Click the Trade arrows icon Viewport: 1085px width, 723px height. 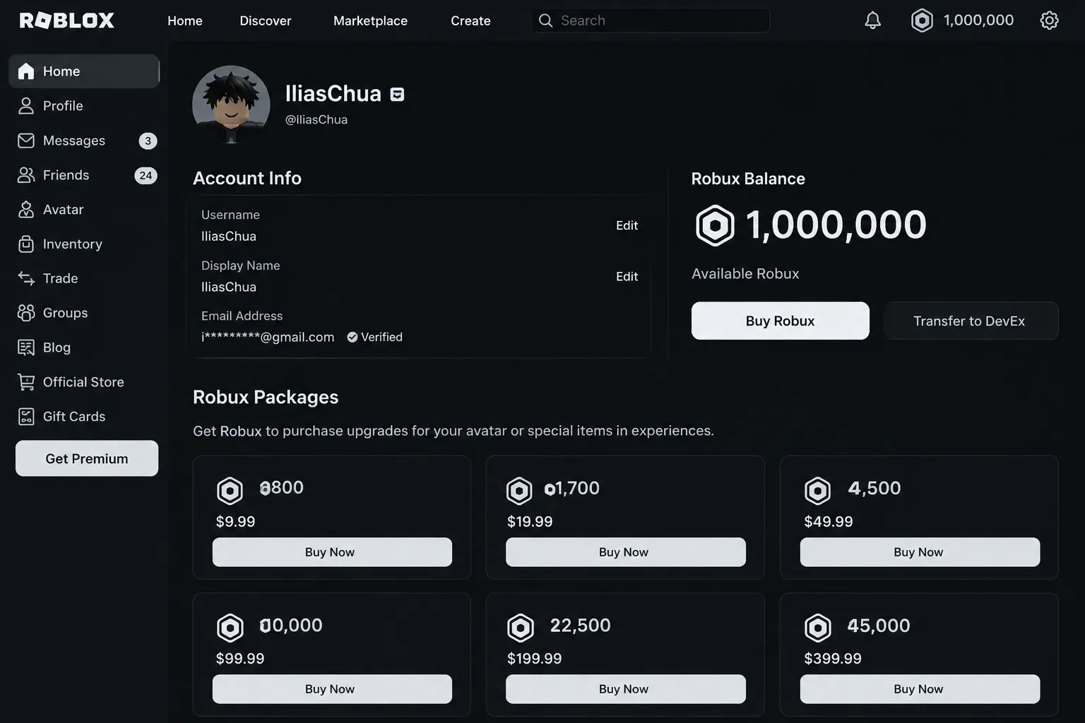pyautogui.click(x=26, y=278)
